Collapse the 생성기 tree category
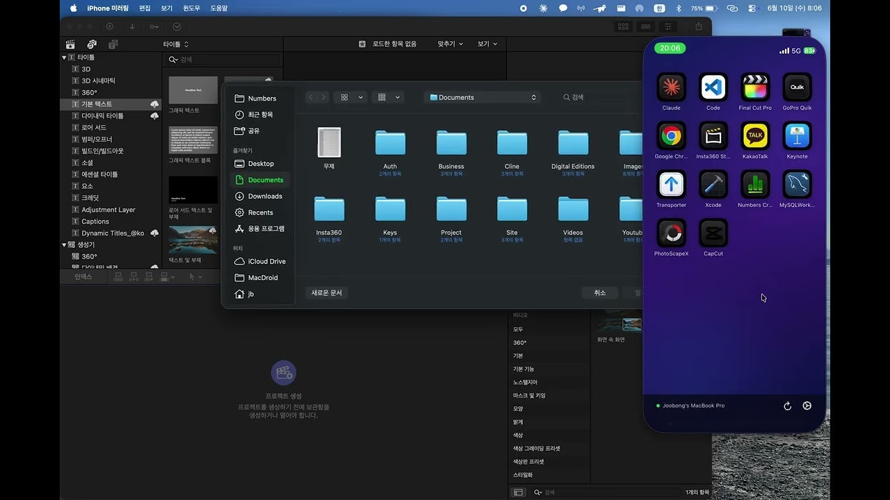The width and height of the screenshot is (890, 500). point(64,245)
